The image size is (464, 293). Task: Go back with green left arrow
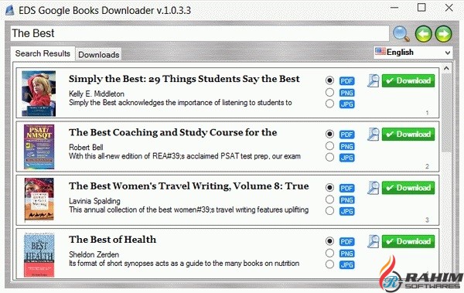click(x=423, y=34)
